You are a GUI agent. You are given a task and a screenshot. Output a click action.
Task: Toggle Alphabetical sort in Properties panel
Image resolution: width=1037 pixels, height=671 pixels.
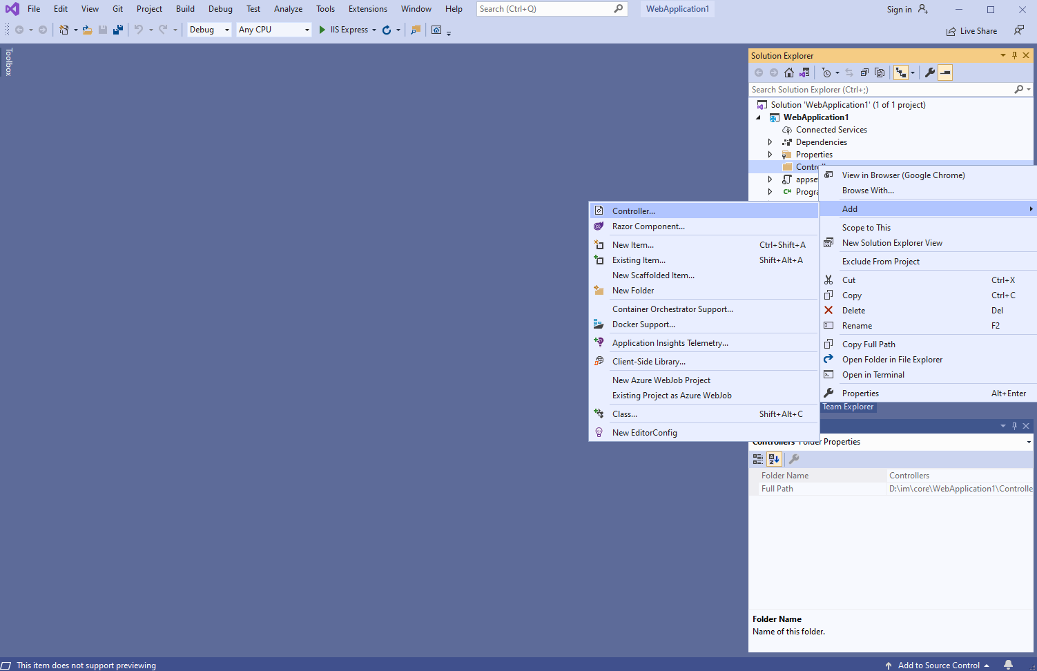tap(774, 459)
